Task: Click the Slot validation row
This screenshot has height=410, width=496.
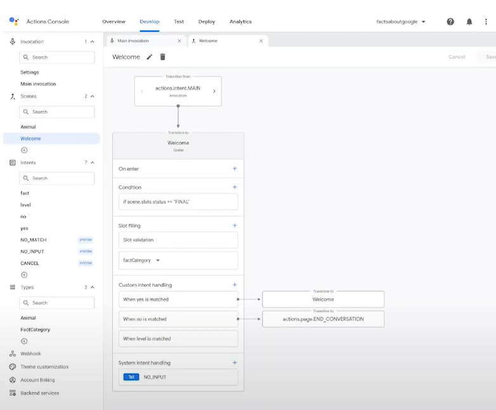Action: point(178,240)
